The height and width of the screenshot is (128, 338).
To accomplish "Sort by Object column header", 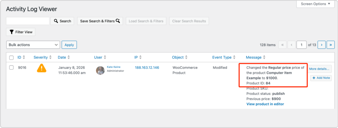I will (180, 57).
